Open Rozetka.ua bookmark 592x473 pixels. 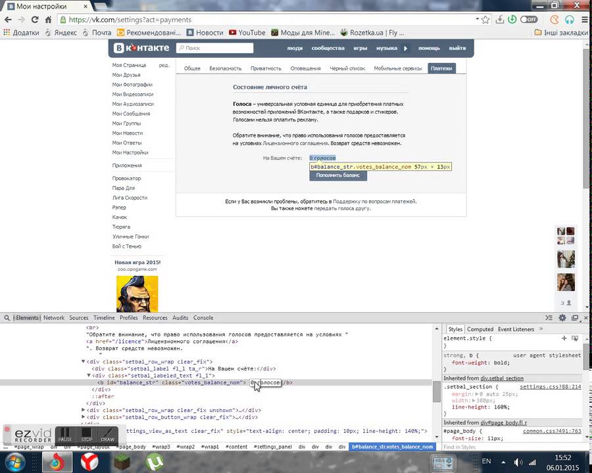click(372, 33)
